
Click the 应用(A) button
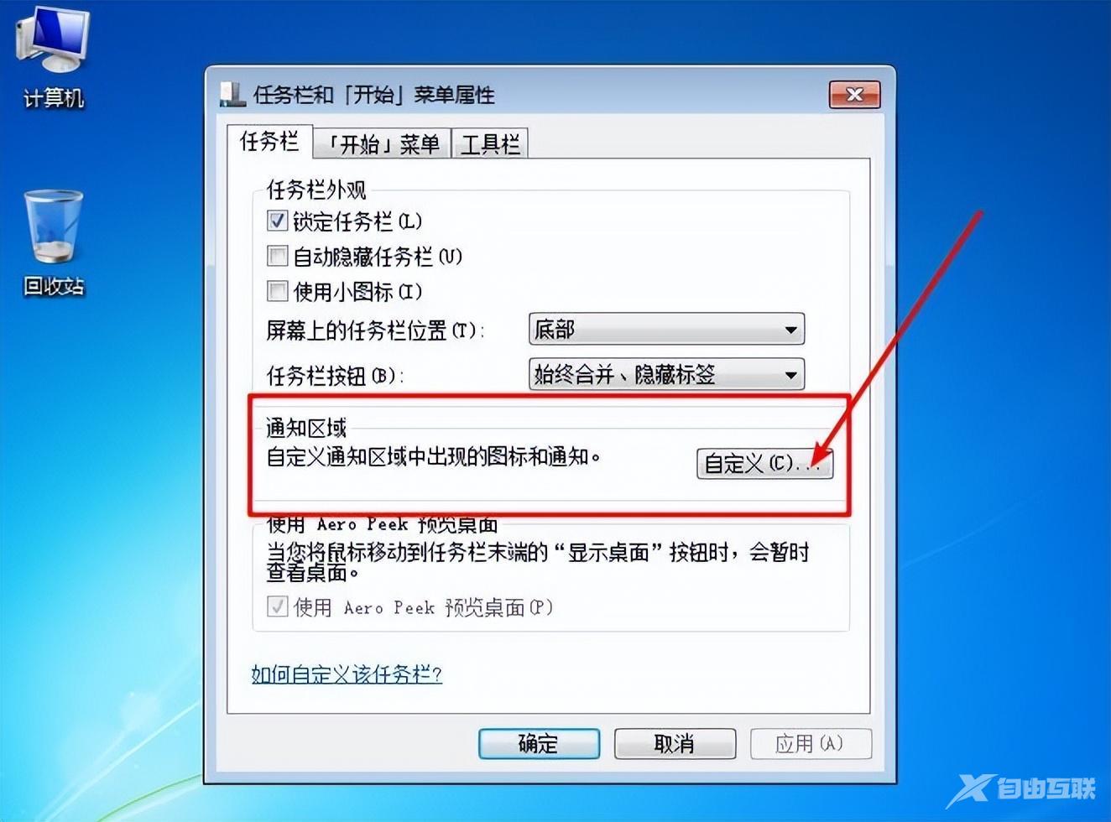(811, 743)
